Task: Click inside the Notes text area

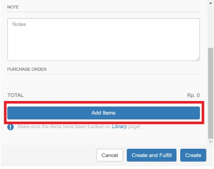Action: click(104, 39)
